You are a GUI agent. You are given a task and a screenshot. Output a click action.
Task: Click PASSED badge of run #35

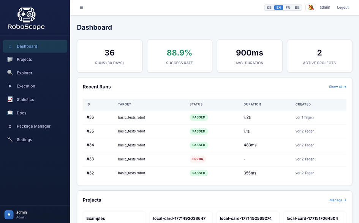click(199, 131)
